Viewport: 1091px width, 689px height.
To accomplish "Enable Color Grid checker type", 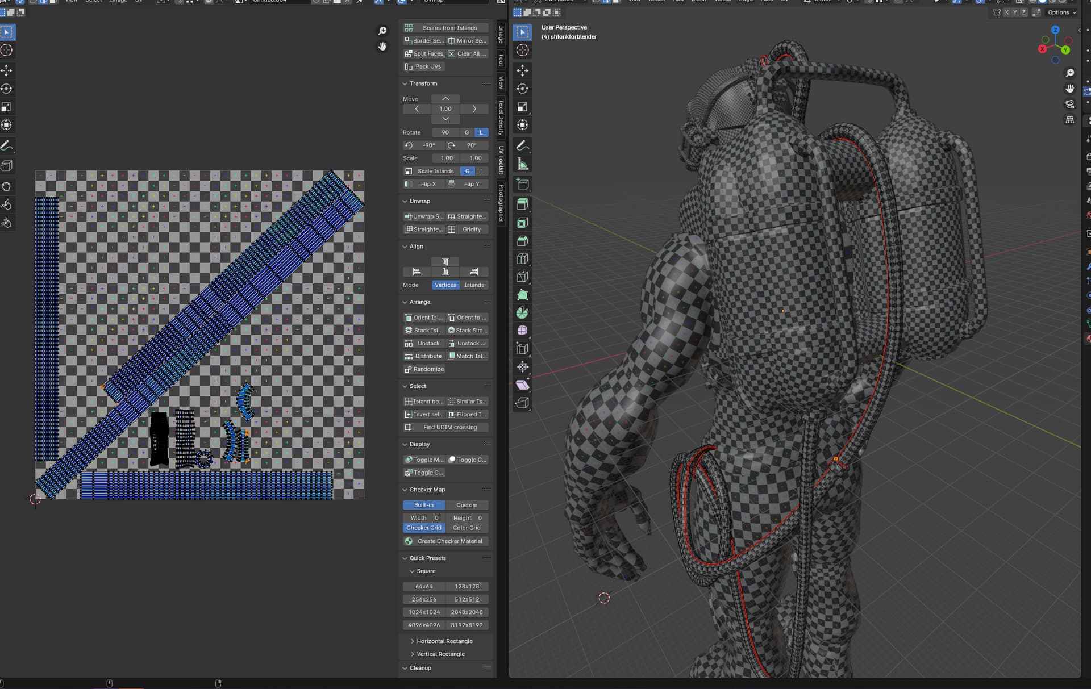I will point(467,528).
